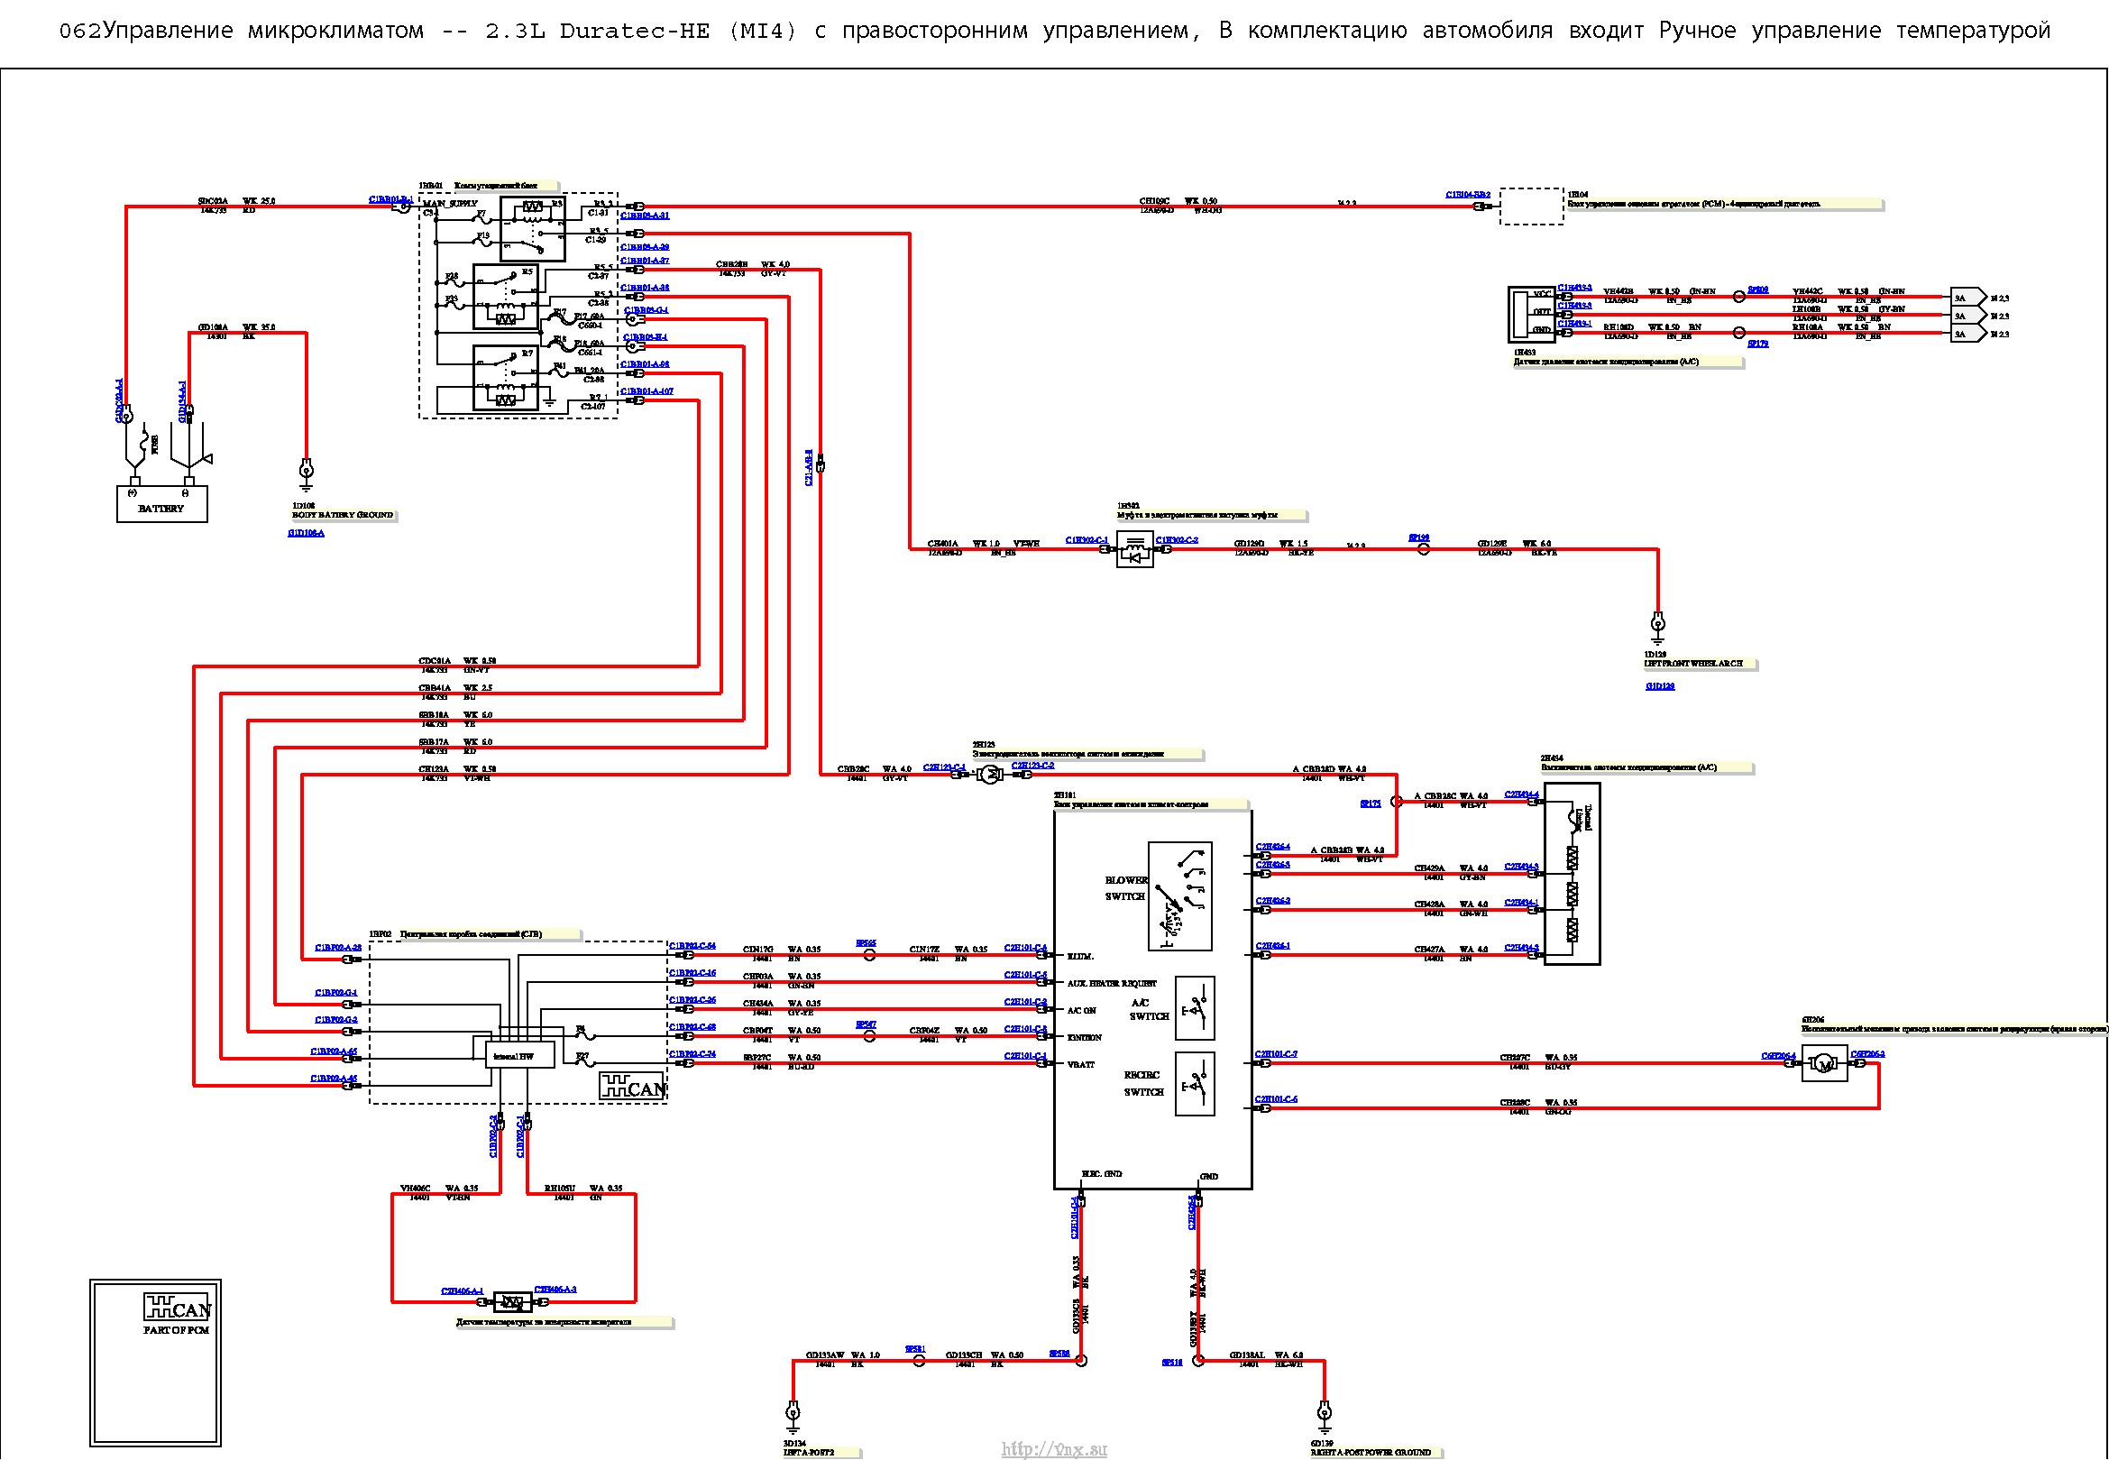
Task: Click the blower switch contact symbol
Action: coord(1180,896)
